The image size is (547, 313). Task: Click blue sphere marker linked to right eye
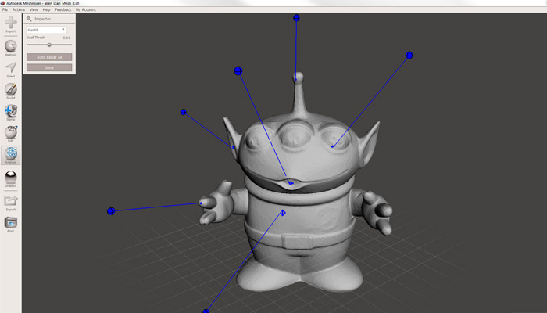409,56
